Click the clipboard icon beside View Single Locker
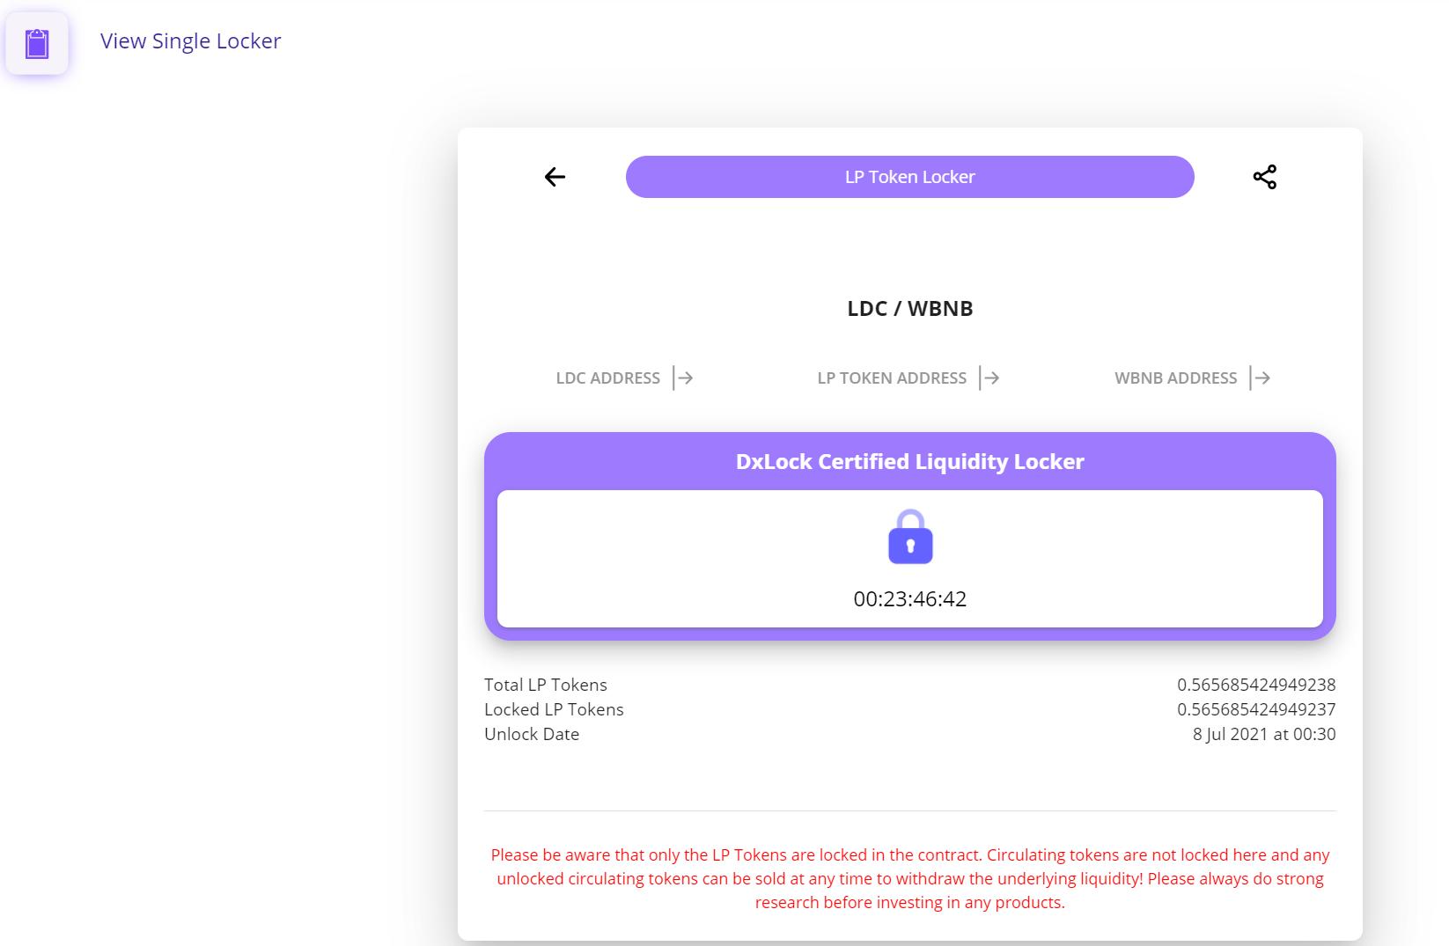The height and width of the screenshot is (946, 1449). click(x=37, y=43)
